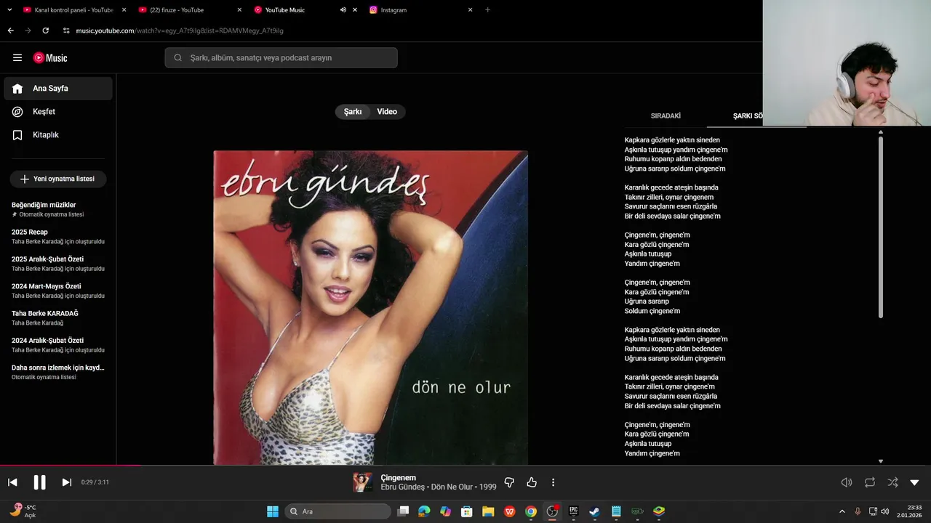Open the browser tab search dropdown
The width and height of the screenshot is (931, 523).
(x=9, y=10)
